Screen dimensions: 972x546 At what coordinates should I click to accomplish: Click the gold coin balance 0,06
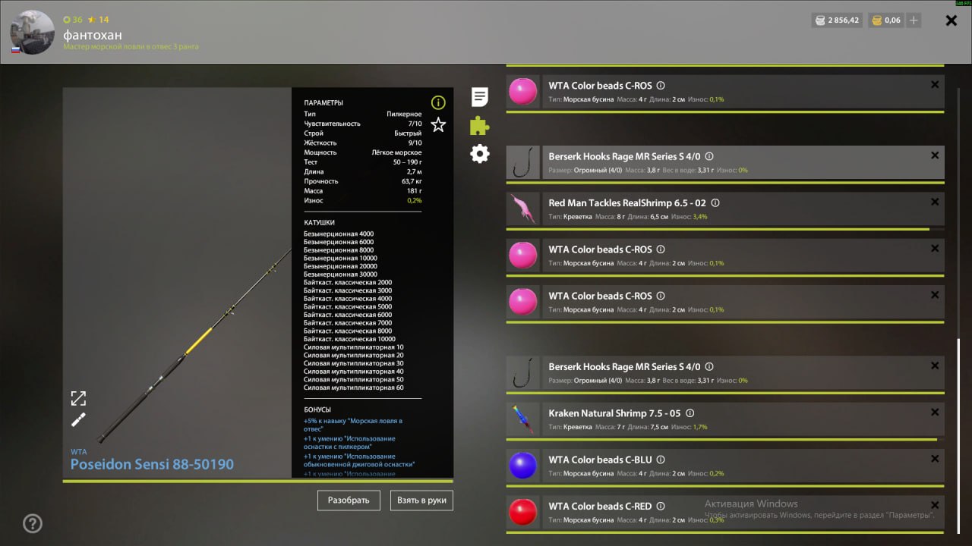(x=885, y=20)
